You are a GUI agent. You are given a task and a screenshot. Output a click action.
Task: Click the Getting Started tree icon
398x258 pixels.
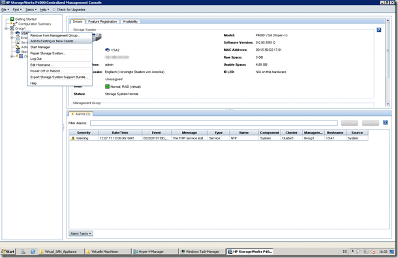click(12, 19)
